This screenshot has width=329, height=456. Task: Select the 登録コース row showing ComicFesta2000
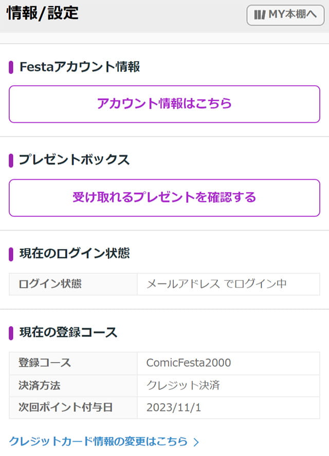click(x=164, y=363)
